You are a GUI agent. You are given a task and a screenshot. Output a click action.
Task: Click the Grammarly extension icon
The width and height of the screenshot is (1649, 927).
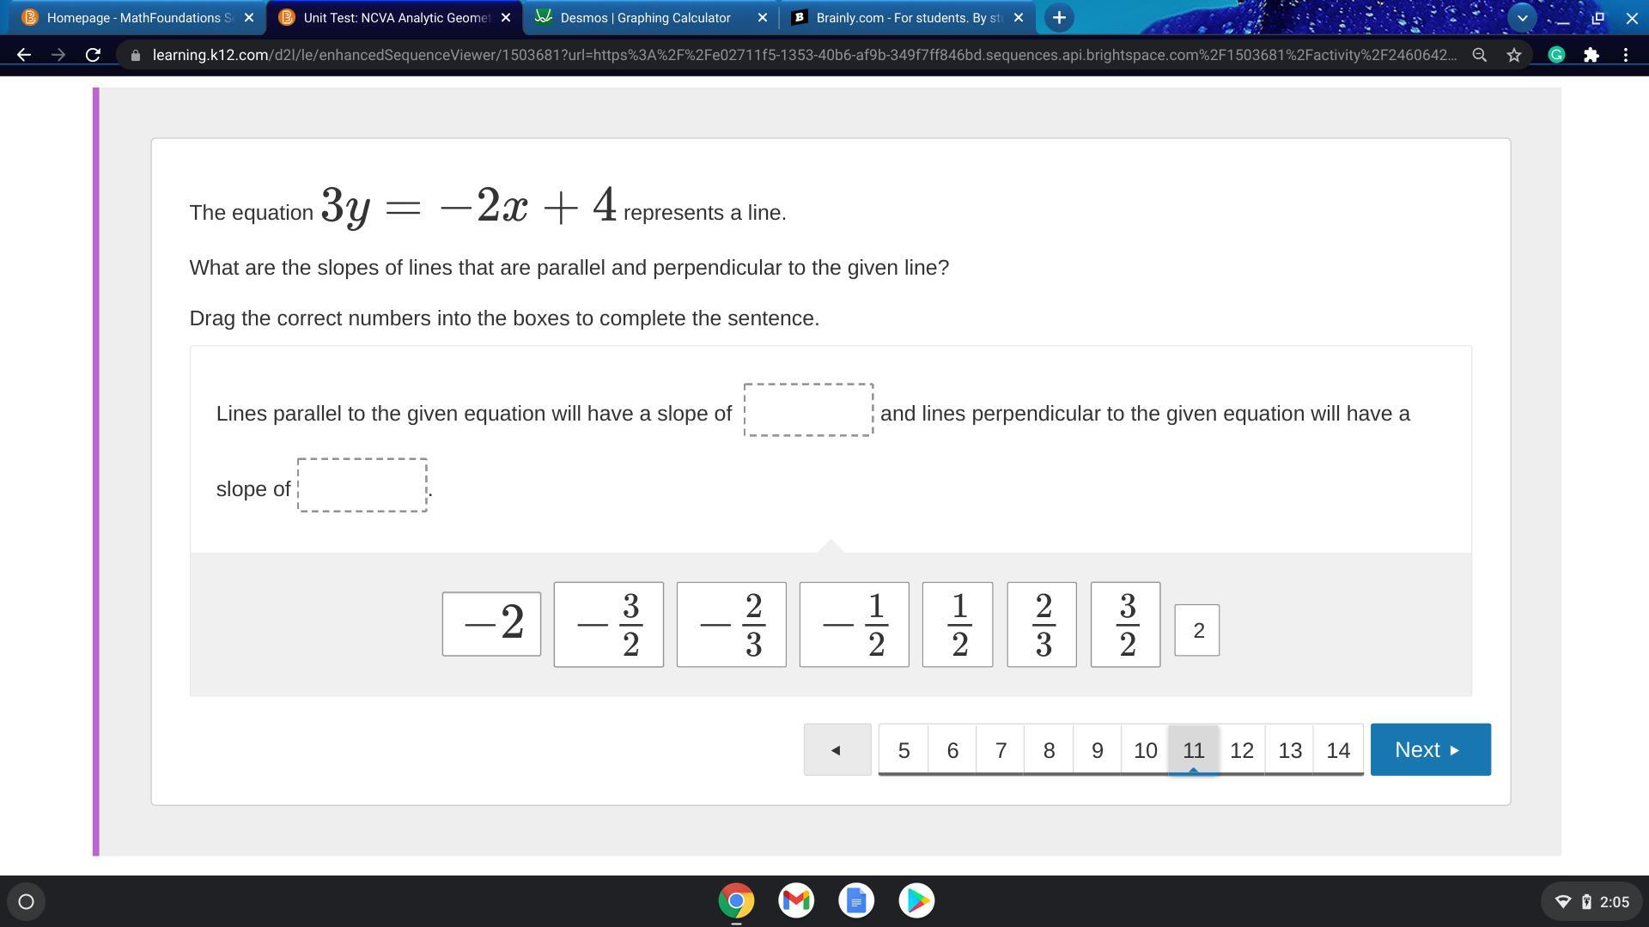(x=1556, y=55)
